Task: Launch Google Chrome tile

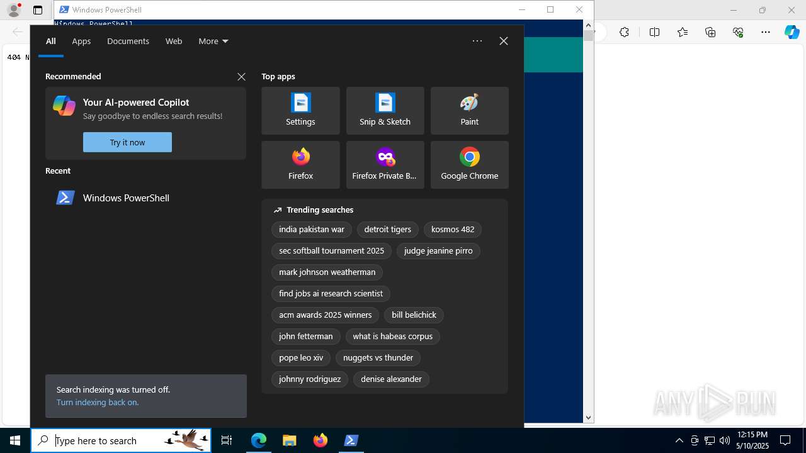Action: coord(469,165)
